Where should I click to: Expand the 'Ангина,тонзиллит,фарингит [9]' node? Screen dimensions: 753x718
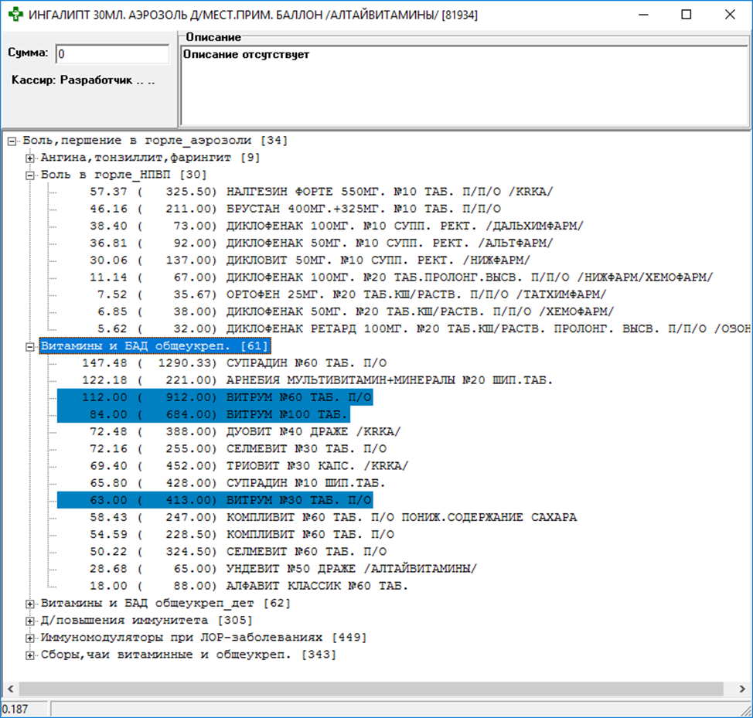30,158
